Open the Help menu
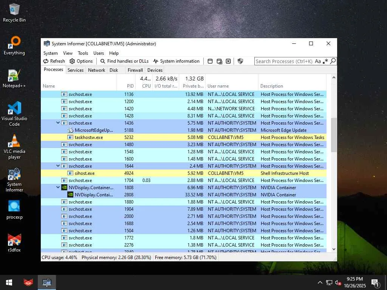Screen dimensions: 387x290 click(114, 53)
